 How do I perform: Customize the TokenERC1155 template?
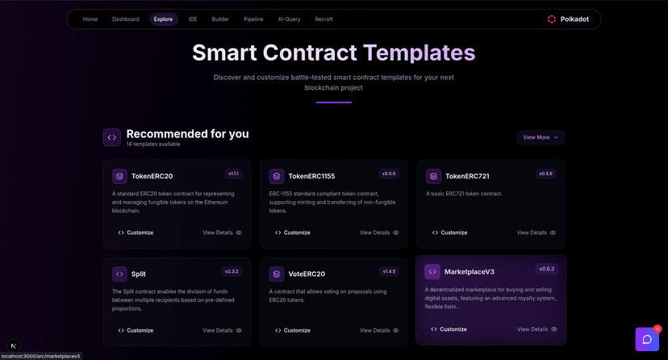[292, 232]
